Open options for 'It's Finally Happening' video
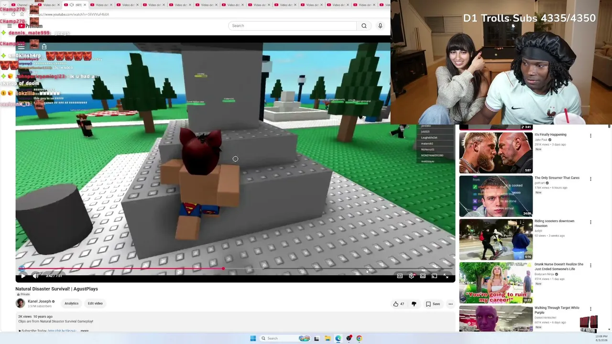Viewport: 612px width, 344px height. [x=590, y=136]
